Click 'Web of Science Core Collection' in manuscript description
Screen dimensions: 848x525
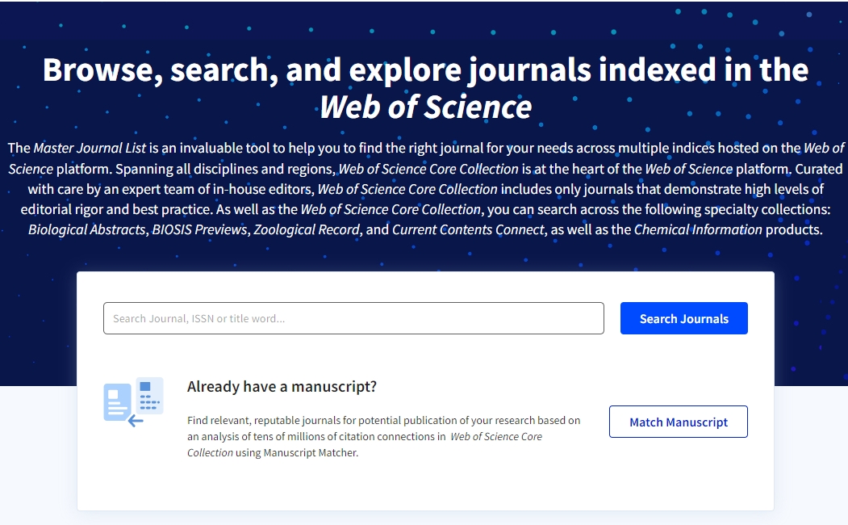[x=365, y=444]
